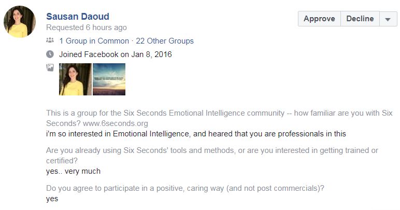Approve the membership request
The image size is (400, 210).
pos(319,19)
